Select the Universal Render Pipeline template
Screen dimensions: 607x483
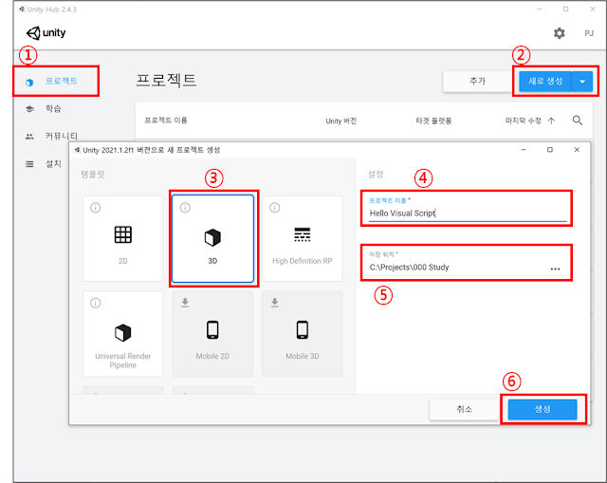122,333
